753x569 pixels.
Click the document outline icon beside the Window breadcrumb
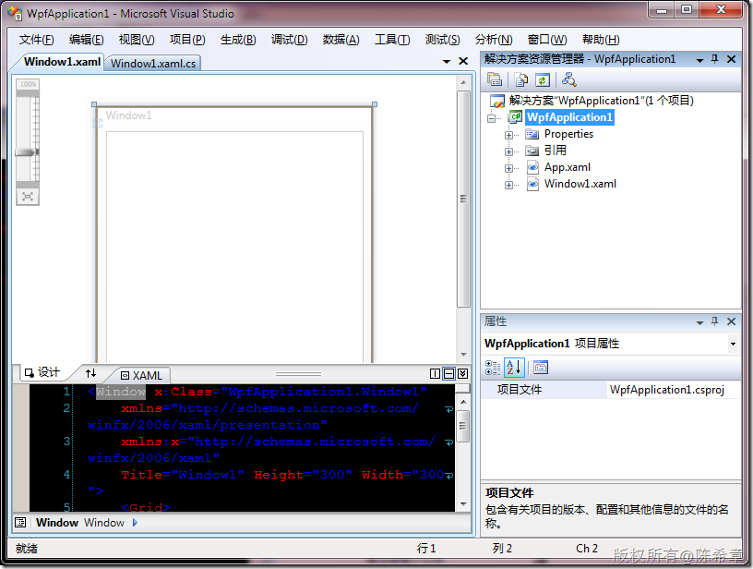[20, 523]
